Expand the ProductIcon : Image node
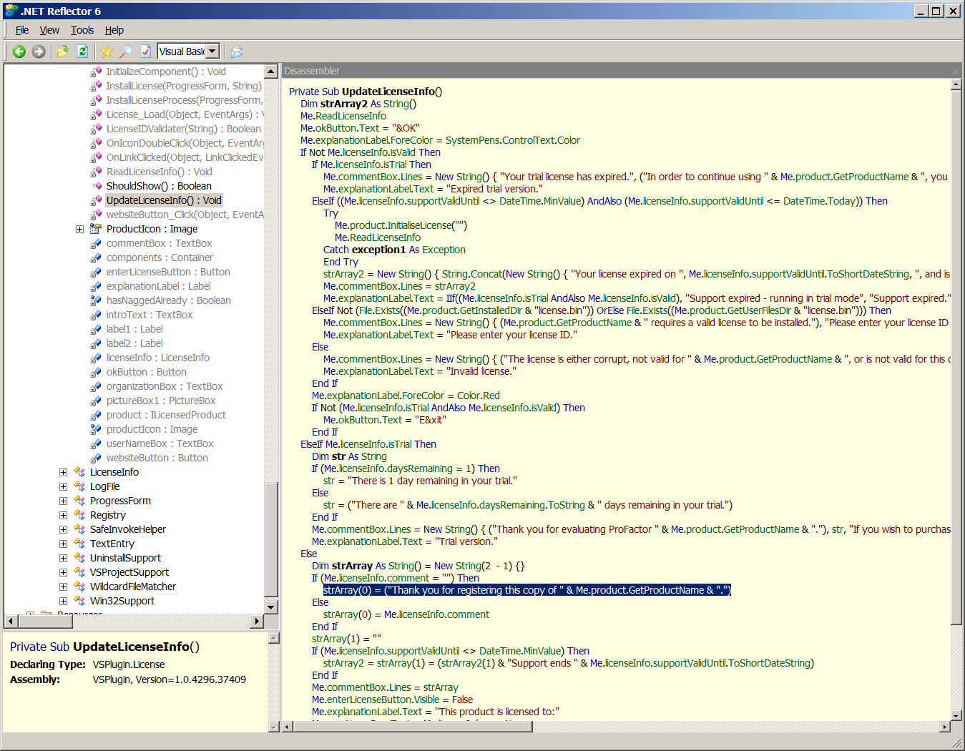 click(x=79, y=229)
